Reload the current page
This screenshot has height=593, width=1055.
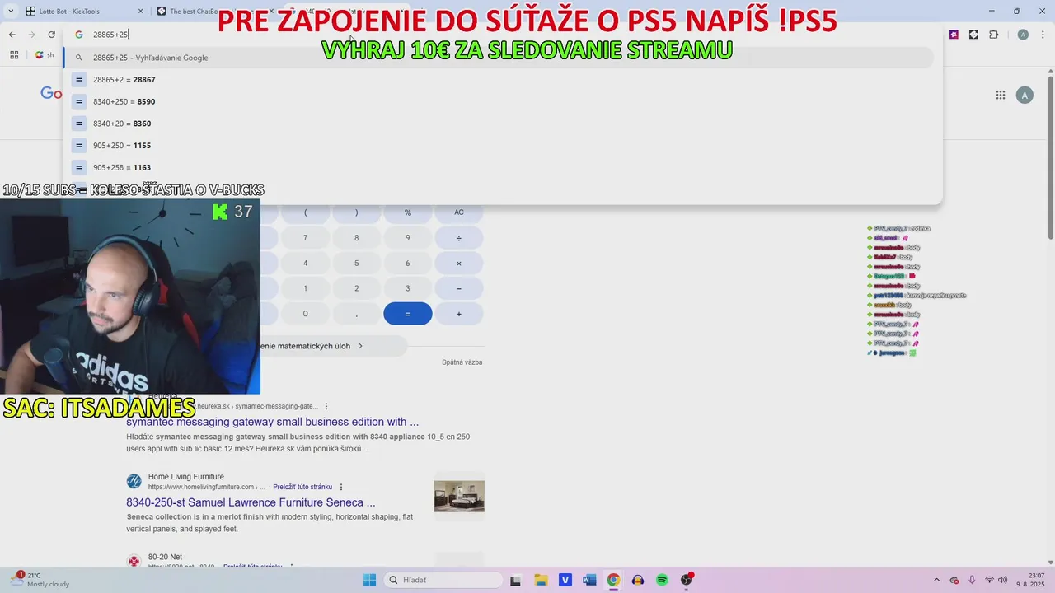point(51,35)
